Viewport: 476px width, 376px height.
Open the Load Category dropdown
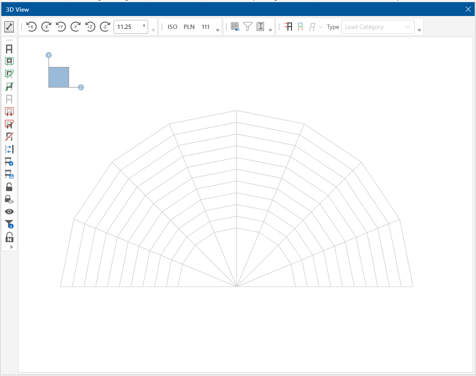point(378,27)
